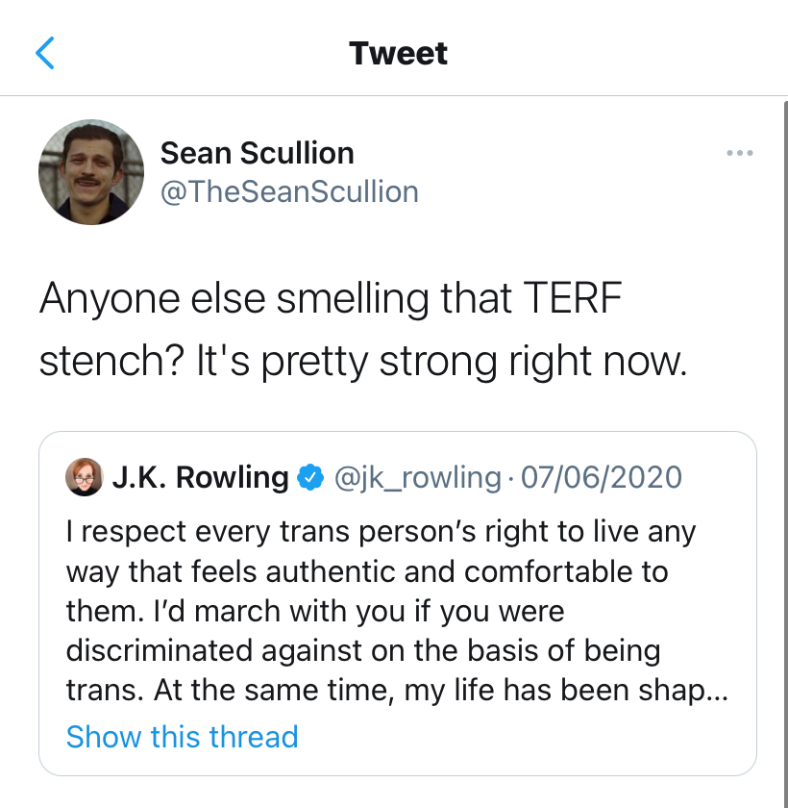Click J.K. Rowling's small avatar icon
The height and width of the screenshot is (808, 788).
pos(84,477)
